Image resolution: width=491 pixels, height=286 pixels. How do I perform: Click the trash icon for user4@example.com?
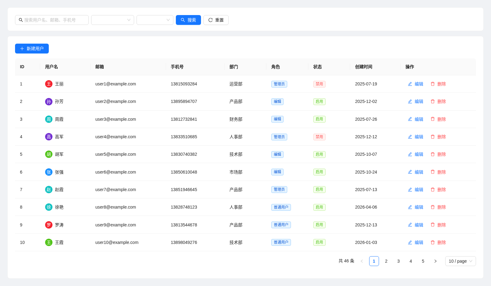pyautogui.click(x=433, y=137)
